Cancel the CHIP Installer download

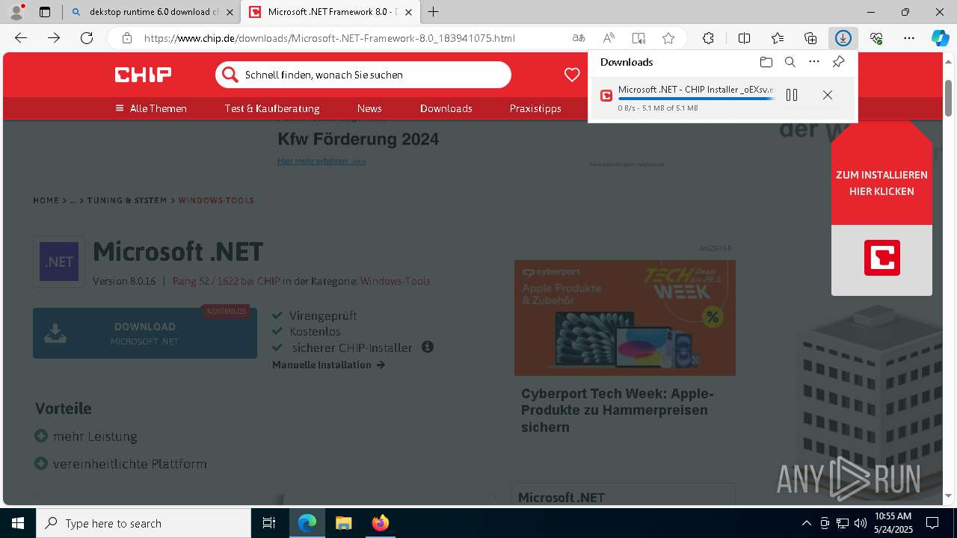(x=828, y=95)
